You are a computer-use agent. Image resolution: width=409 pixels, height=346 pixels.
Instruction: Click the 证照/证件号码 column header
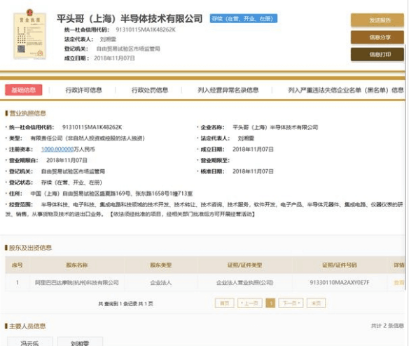click(x=340, y=265)
